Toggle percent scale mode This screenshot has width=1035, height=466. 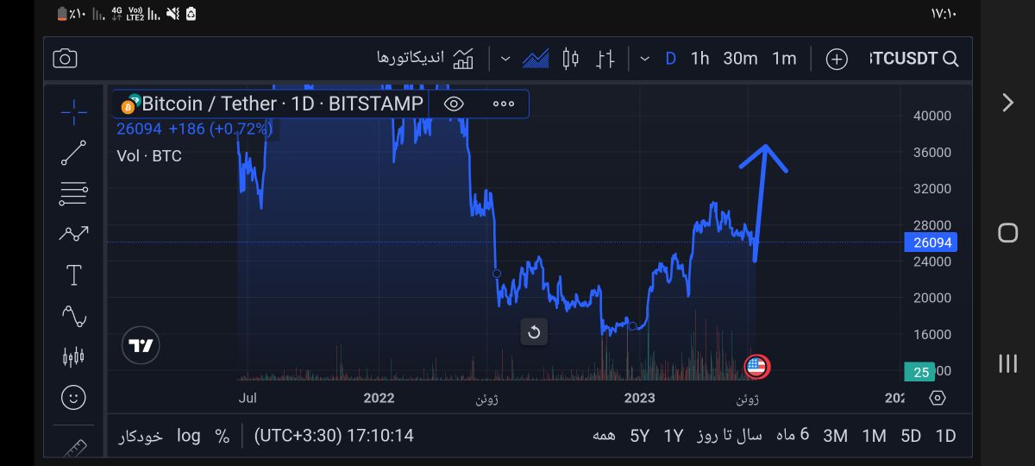[x=223, y=436]
